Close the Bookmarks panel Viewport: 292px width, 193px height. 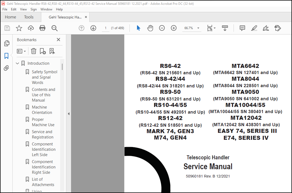(58, 40)
